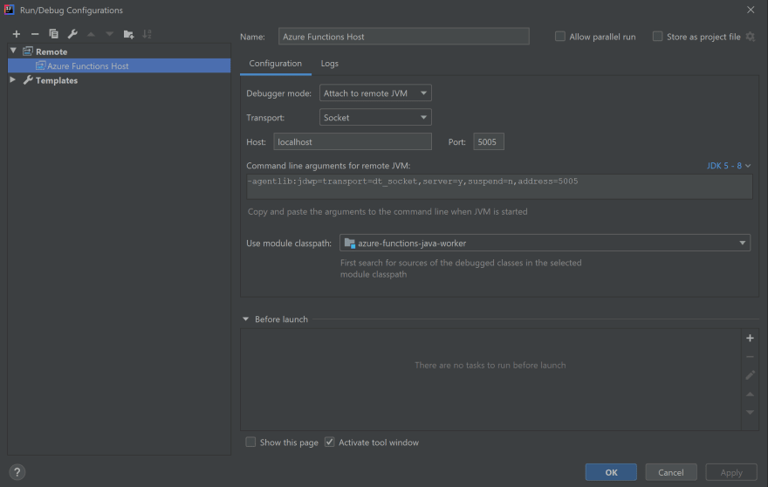Uncheck Activate tool window checkbox

tap(330, 442)
